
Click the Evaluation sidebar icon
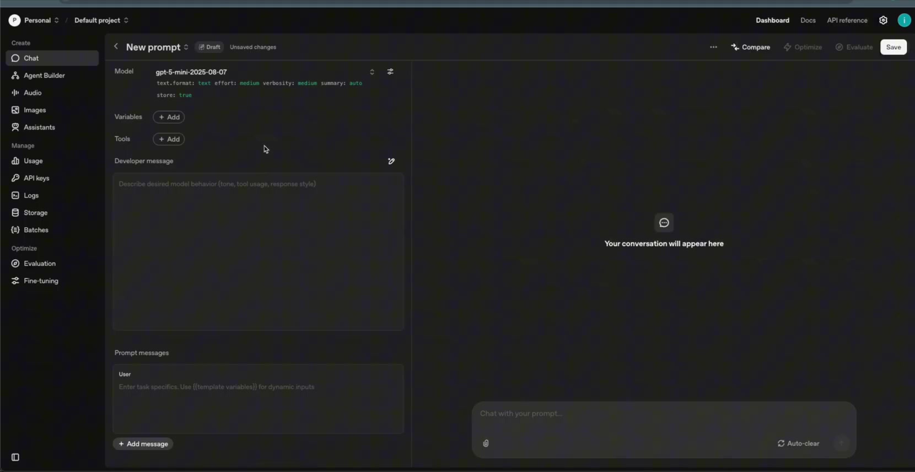pyautogui.click(x=15, y=264)
